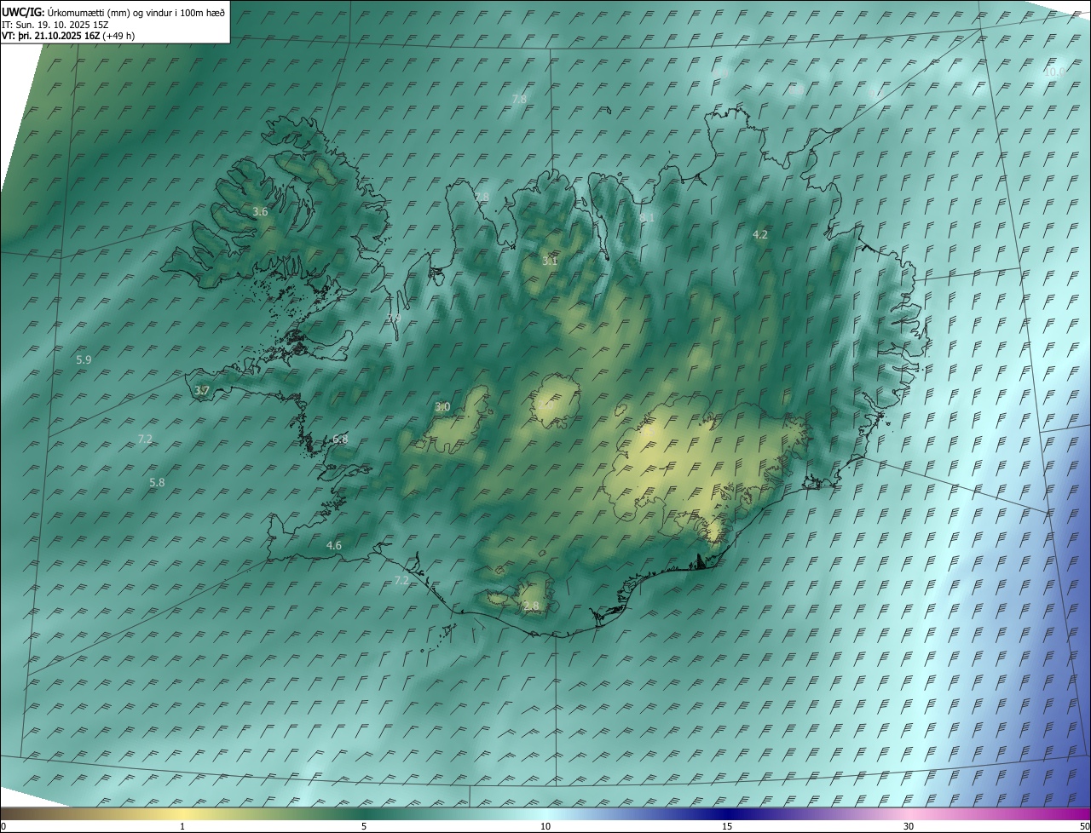Click the 3.6 value over the Westfjords
The height and width of the screenshot is (833, 1091).
click(261, 212)
